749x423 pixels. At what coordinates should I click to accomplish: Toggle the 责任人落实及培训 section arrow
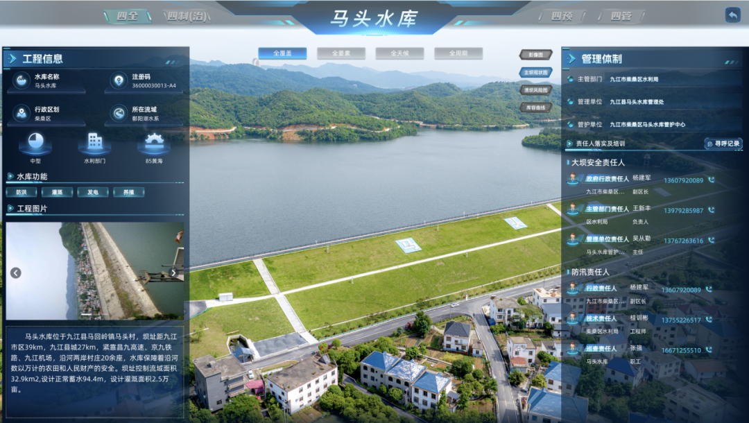point(569,144)
